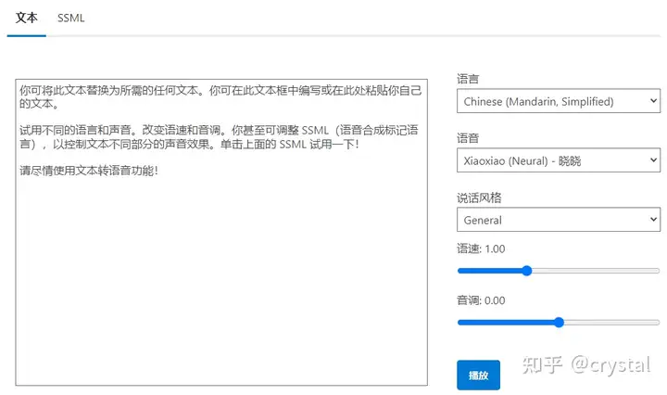667x395 pixels.
Task: Select the 文本 tab
Action: coord(26,18)
